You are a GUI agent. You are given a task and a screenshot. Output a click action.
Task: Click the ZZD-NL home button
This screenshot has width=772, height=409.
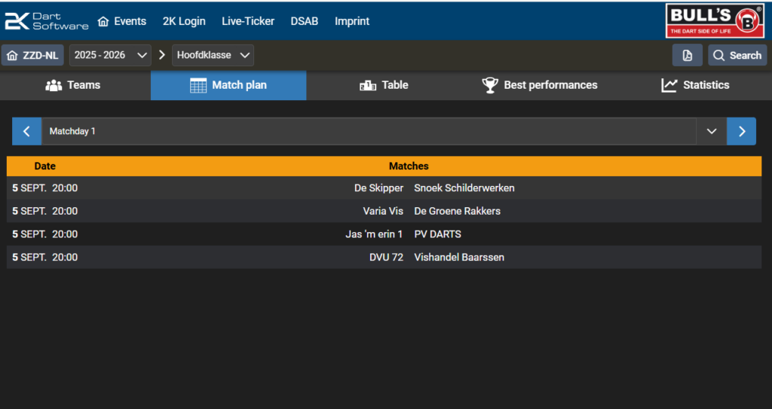(x=32, y=55)
